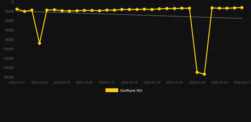The width and height of the screenshot is (251, 122).
Task: Click the yellow SlotRank NO legend swatch
Action: coord(112,90)
